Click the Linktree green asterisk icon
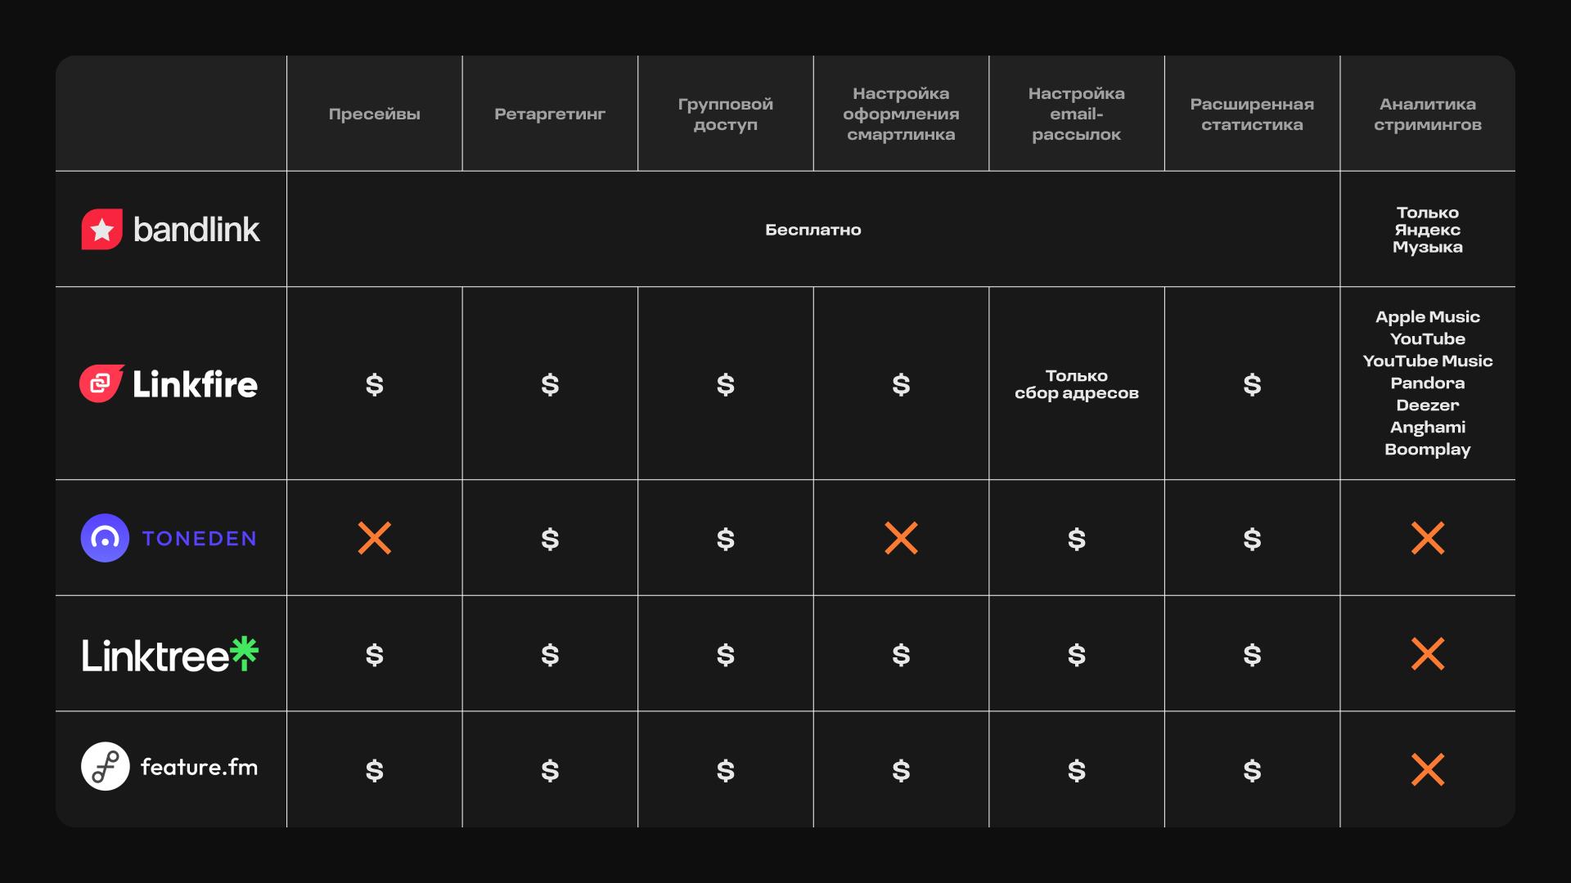This screenshot has height=883, width=1571. coord(244,653)
